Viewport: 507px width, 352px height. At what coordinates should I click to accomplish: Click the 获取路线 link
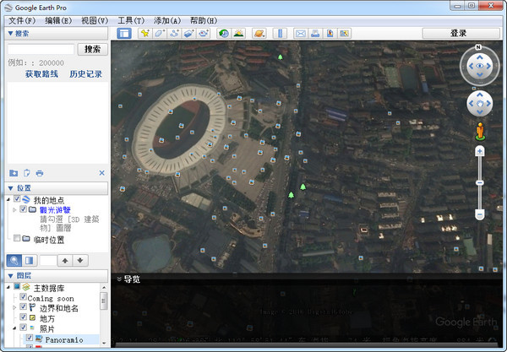41,74
